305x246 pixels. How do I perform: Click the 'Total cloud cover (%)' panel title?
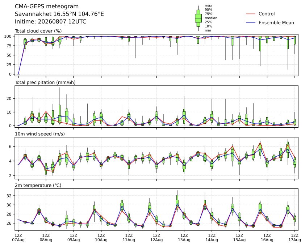[x=38, y=31]
